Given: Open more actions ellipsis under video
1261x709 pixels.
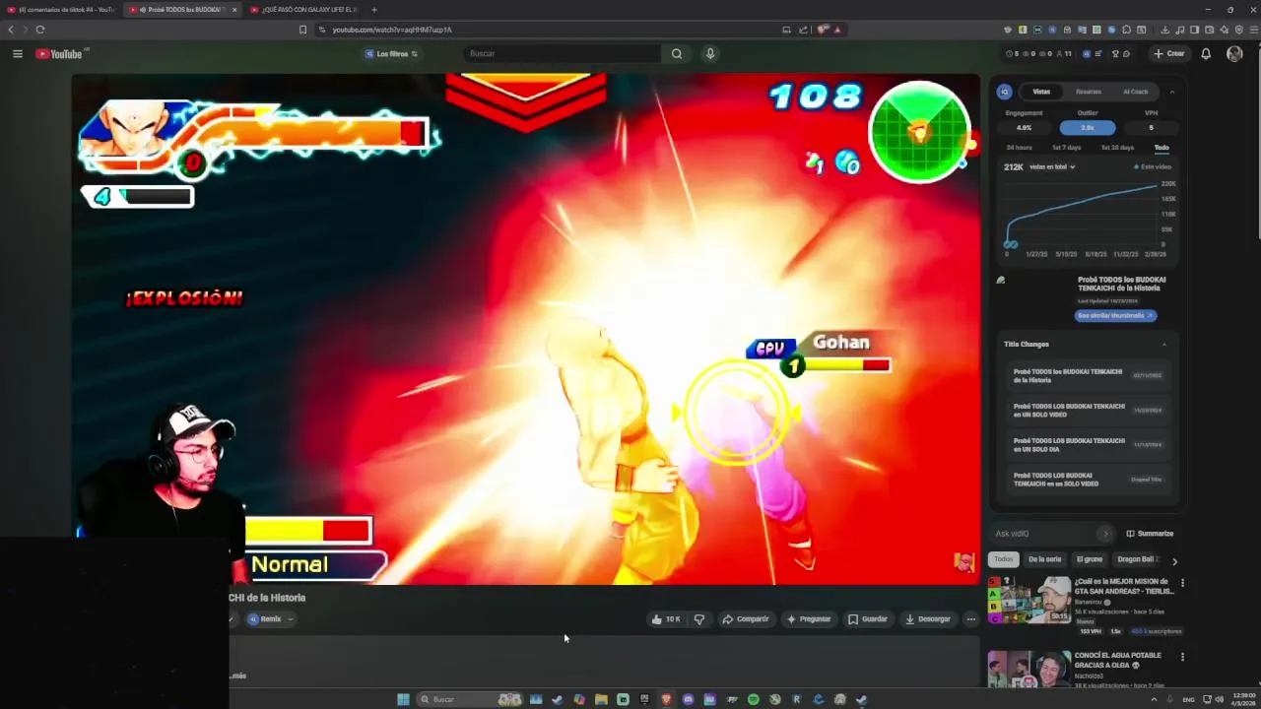Looking at the screenshot, I should pyautogui.click(x=971, y=619).
